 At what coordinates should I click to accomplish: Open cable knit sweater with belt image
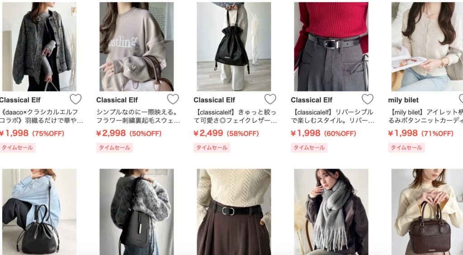234,212
